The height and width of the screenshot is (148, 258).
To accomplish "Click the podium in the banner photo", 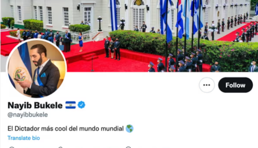I will click(x=66, y=45).
